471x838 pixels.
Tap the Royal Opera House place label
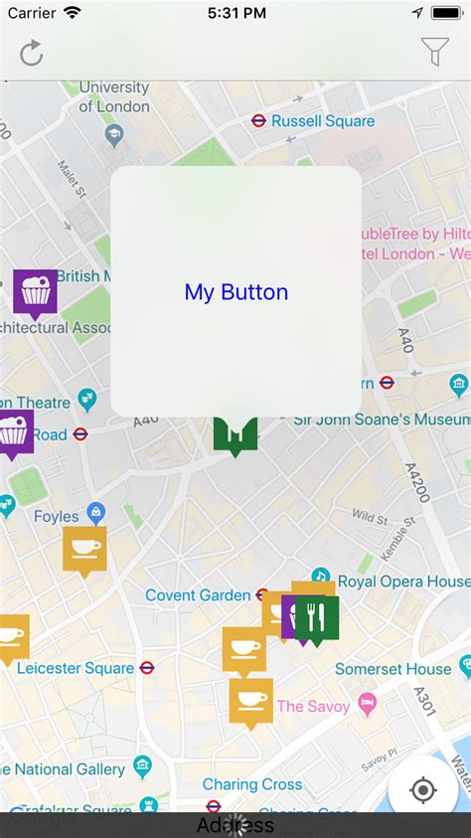(x=404, y=581)
